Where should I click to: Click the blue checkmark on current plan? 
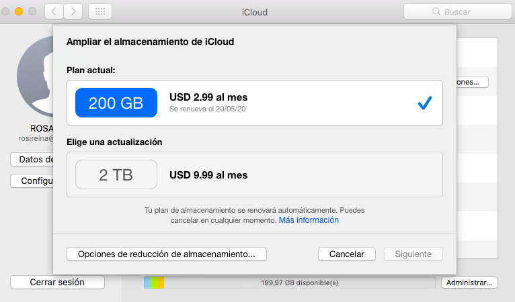pos(424,103)
